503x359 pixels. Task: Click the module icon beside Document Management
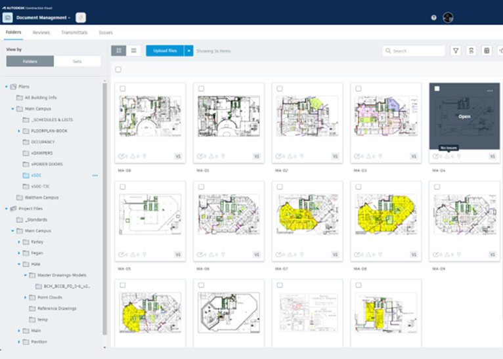point(81,18)
